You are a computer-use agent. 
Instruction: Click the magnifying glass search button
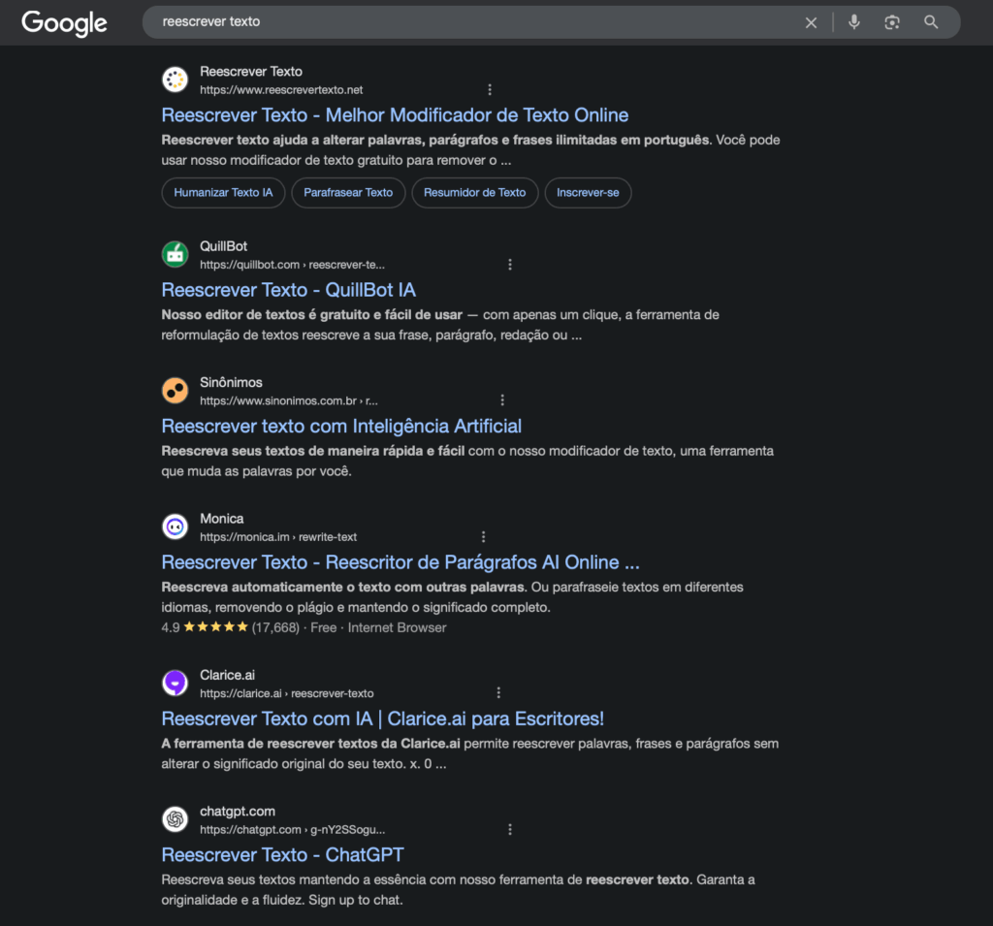(x=931, y=22)
